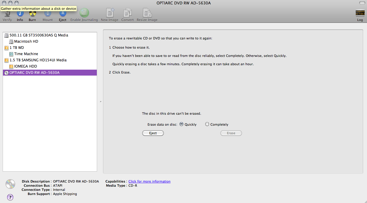Select the Time Machine volume
The width and height of the screenshot is (367, 203).
50,54
